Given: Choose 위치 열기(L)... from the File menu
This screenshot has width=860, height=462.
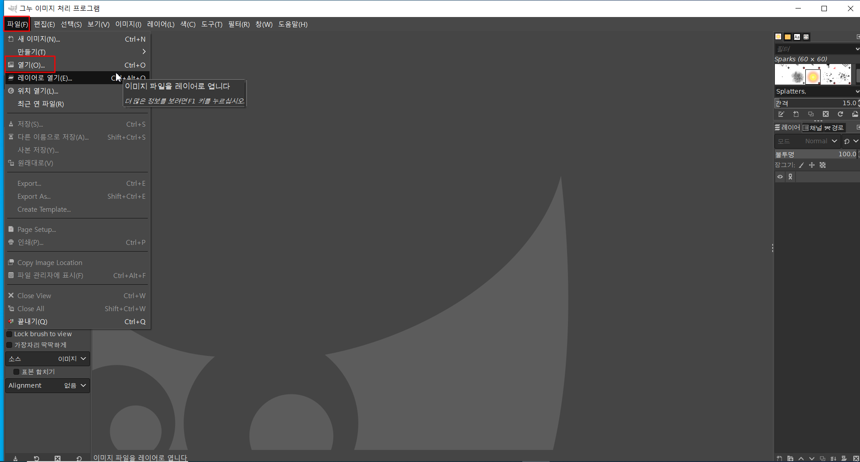Looking at the screenshot, I should coord(77,91).
